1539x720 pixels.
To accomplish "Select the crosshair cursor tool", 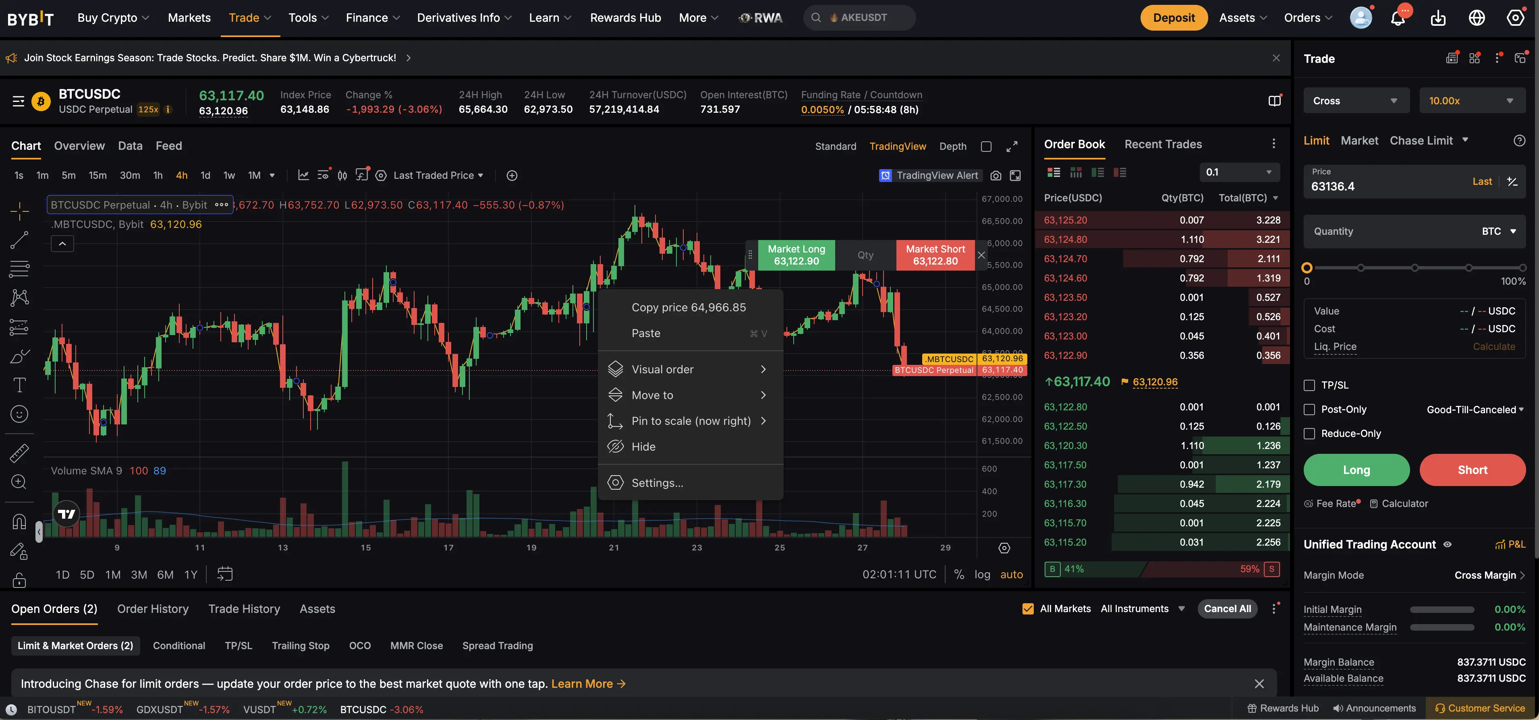I will point(19,211).
